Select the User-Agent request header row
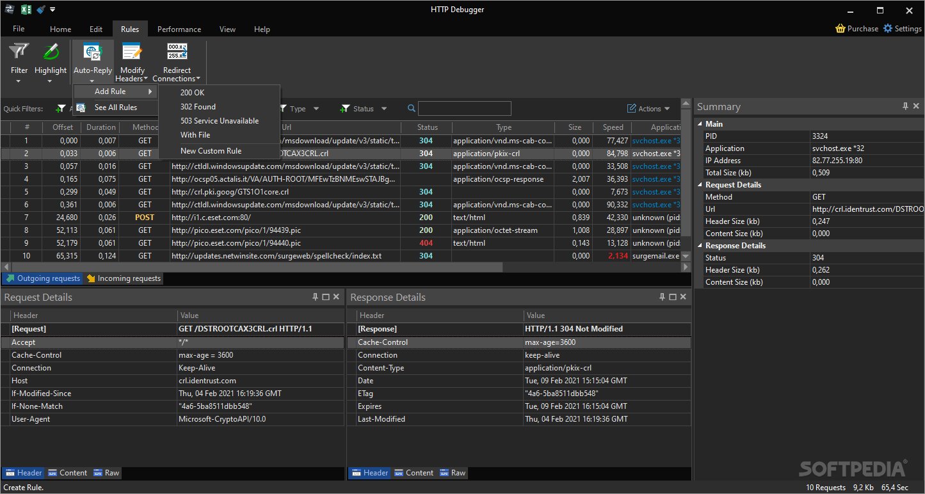The height and width of the screenshot is (494, 925). [x=173, y=419]
